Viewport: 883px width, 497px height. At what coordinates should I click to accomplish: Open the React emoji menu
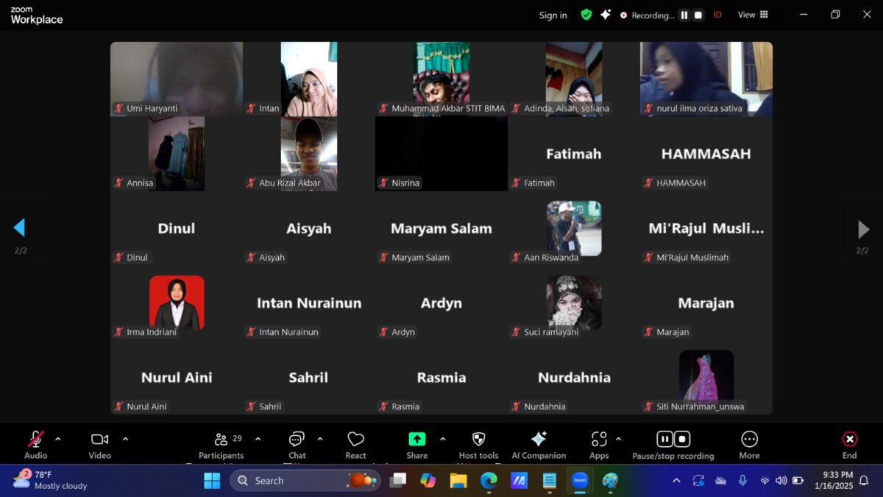click(355, 445)
